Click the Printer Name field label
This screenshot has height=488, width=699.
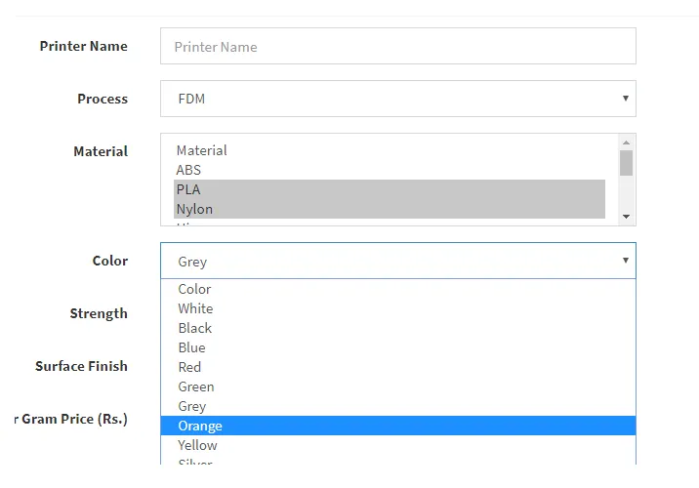point(83,46)
